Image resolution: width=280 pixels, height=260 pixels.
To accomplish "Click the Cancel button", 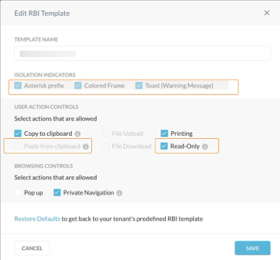I will click(32, 248).
